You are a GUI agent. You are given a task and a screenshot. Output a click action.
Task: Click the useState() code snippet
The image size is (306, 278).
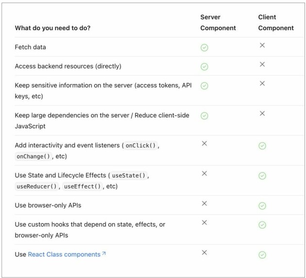coord(129,175)
